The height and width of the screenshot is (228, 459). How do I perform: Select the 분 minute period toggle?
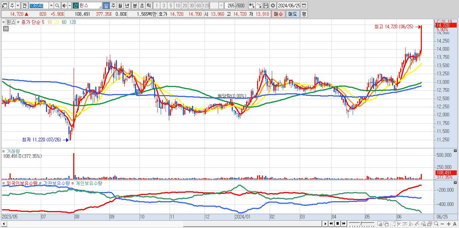tap(135, 6)
